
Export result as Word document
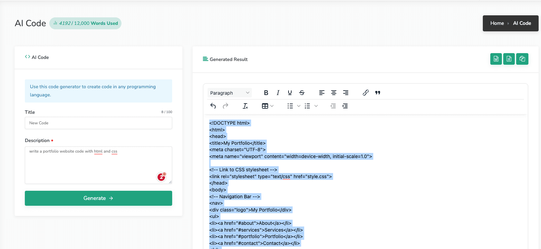496,59
